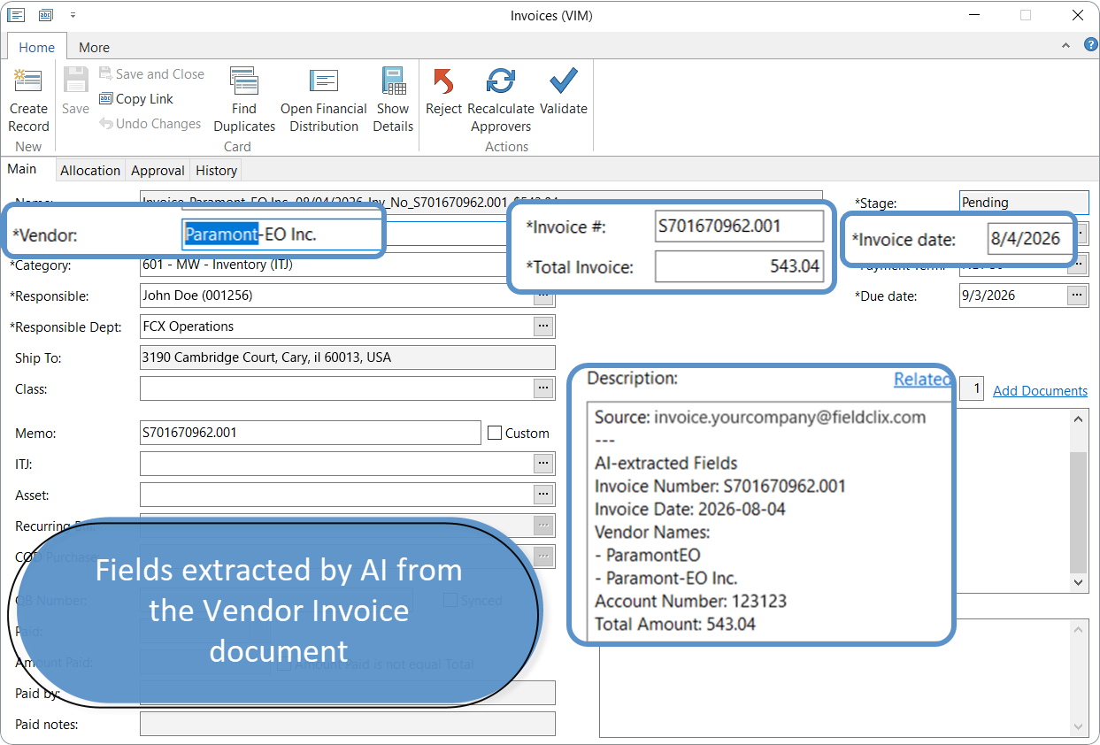Click the Related link
The width and height of the screenshot is (1100, 745).
pos(922,379)
